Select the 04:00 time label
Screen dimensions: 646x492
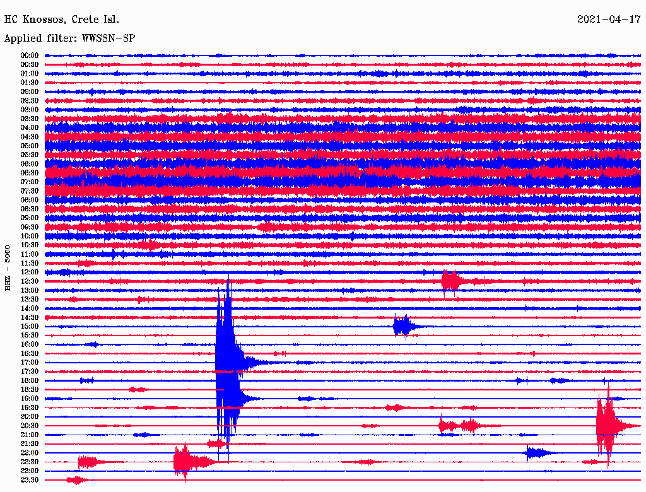(30, 128)
